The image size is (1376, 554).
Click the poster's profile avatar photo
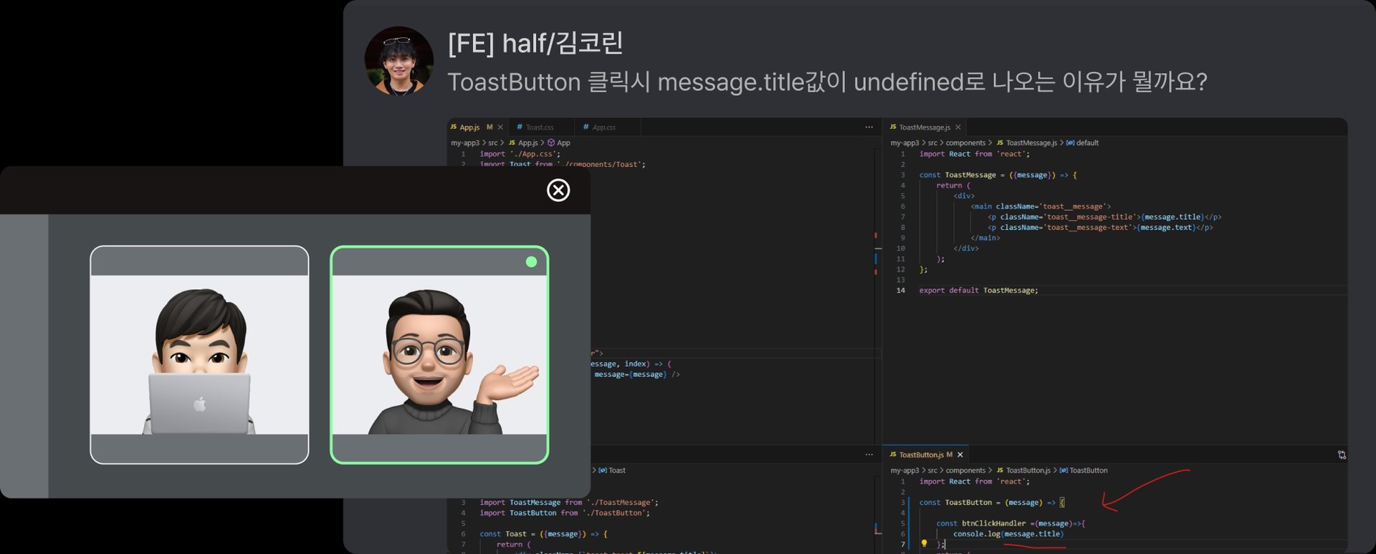click(x=398, y=62)
